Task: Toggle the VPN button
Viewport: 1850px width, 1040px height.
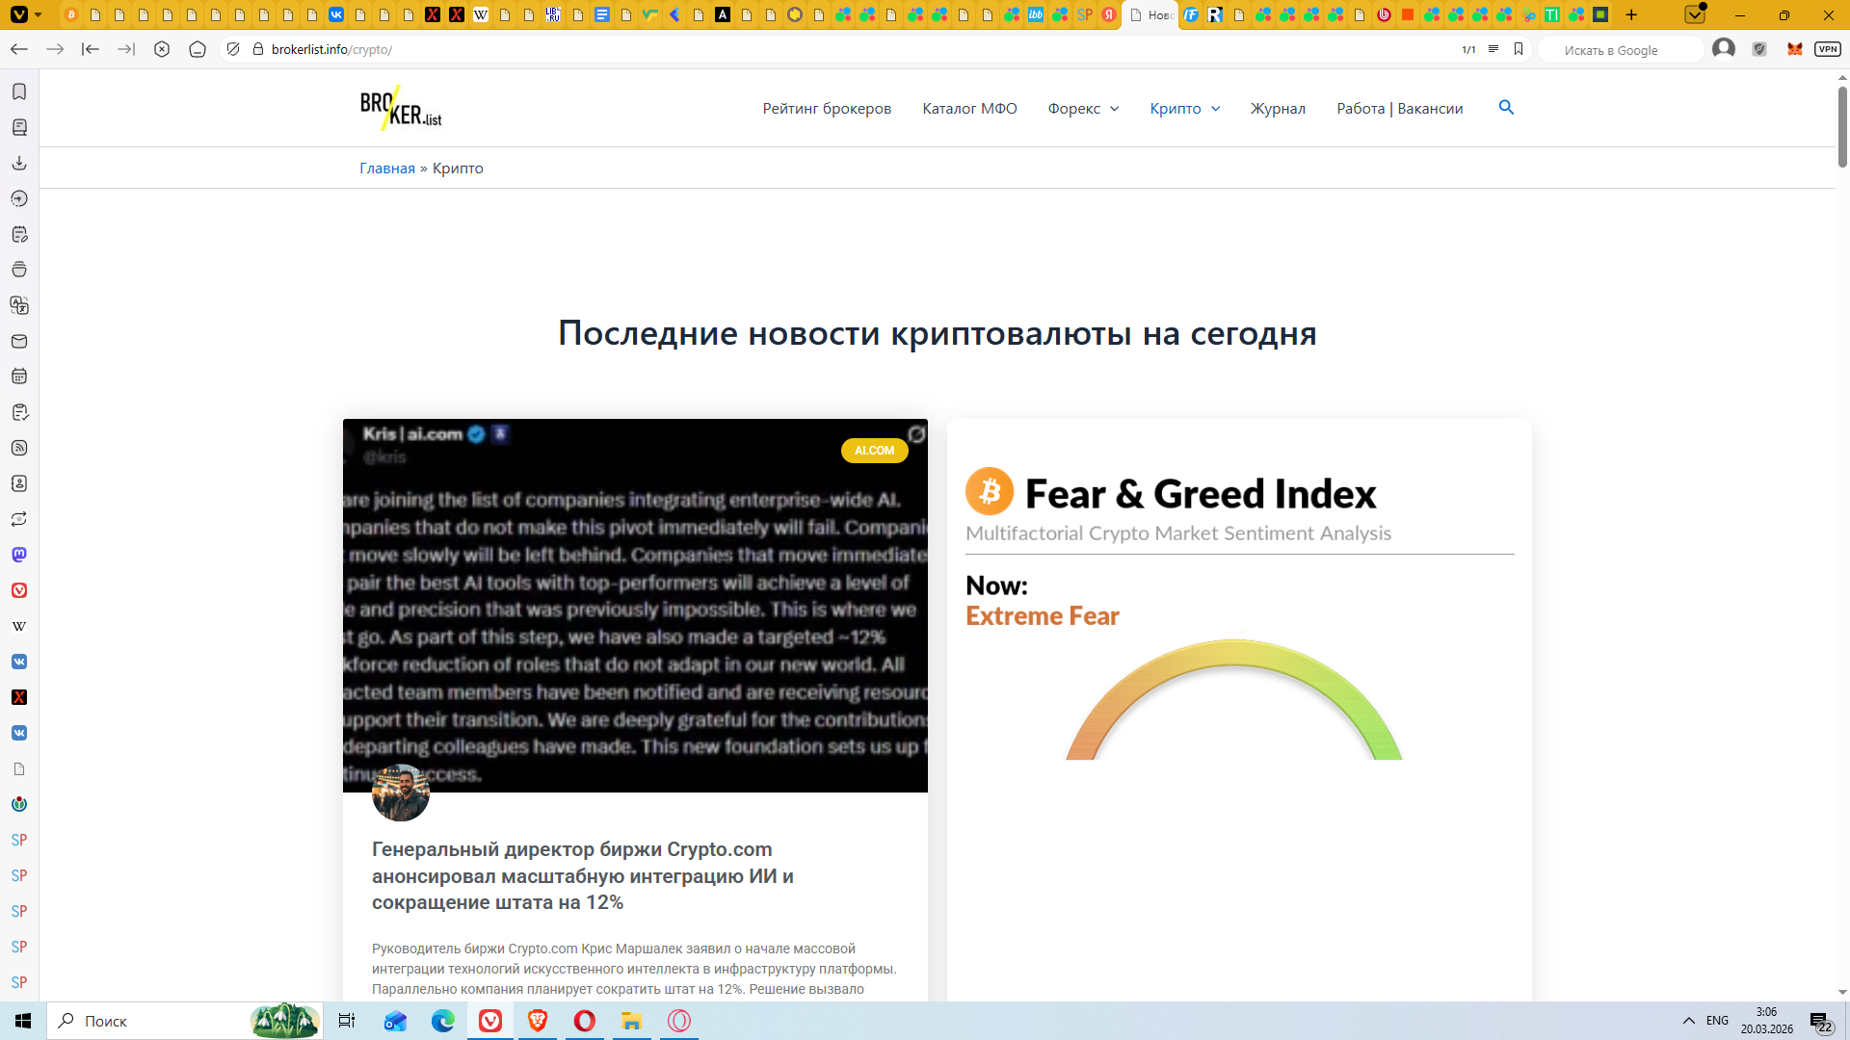Action: click(x=1827, y=49)
